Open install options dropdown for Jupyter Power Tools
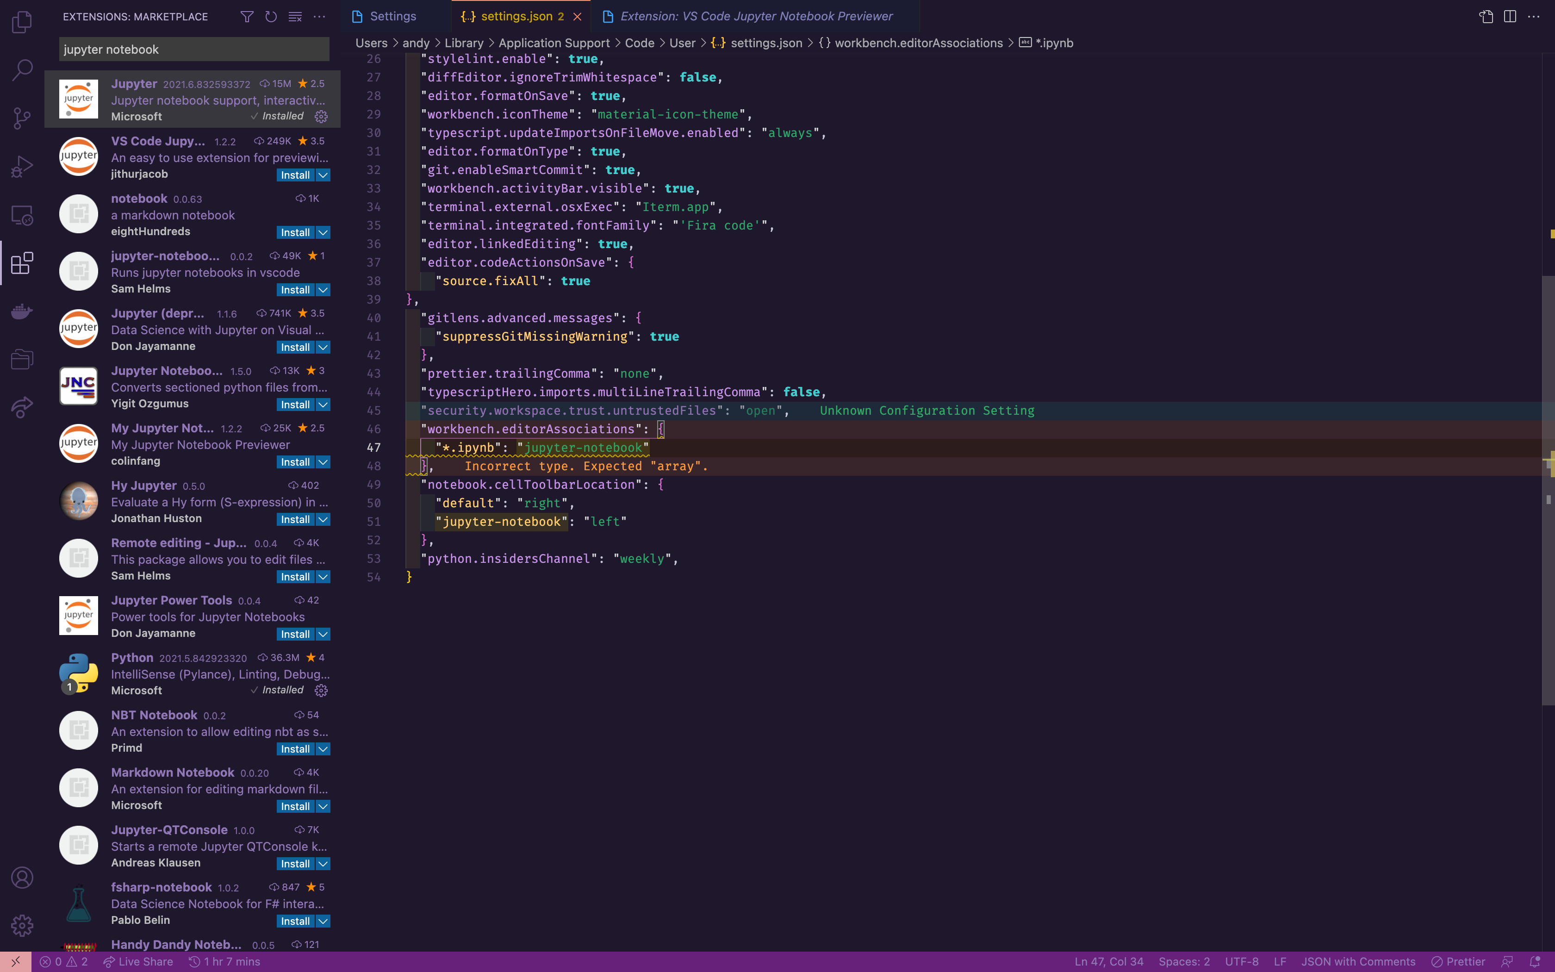This screenshot has width=1555, height=972. tap(323, 634)
